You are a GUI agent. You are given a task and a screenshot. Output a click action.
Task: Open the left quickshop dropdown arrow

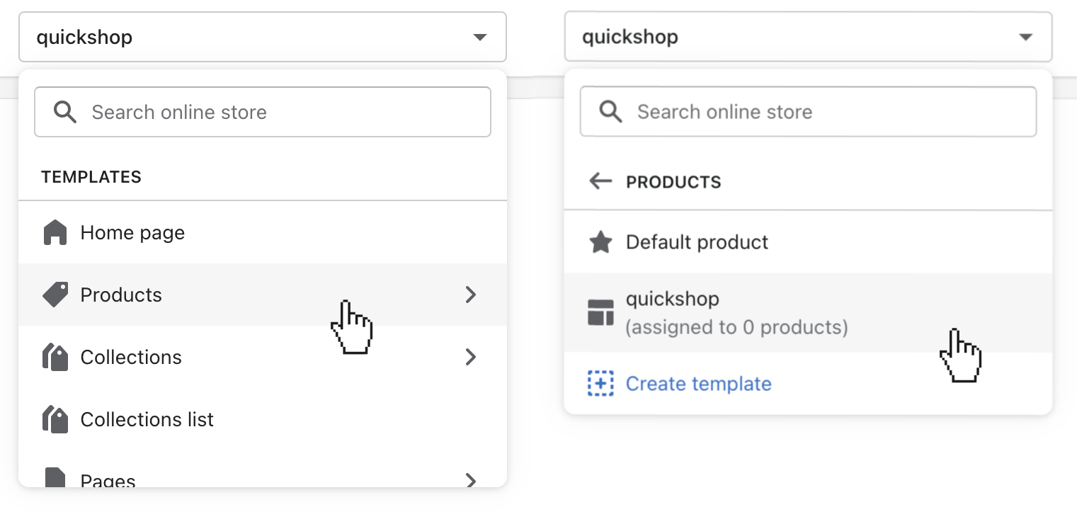(x=480, y=37)
